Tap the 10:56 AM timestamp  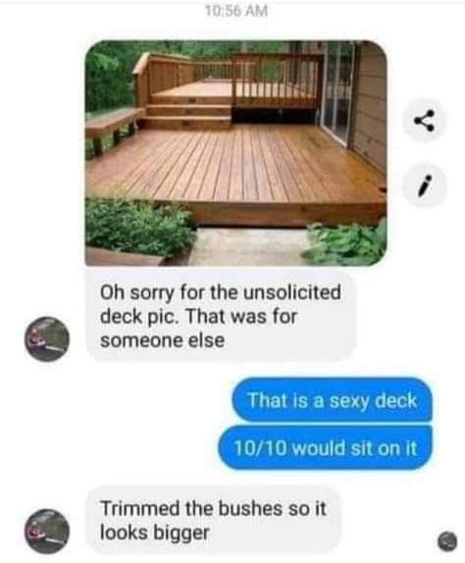pos(236,11)
